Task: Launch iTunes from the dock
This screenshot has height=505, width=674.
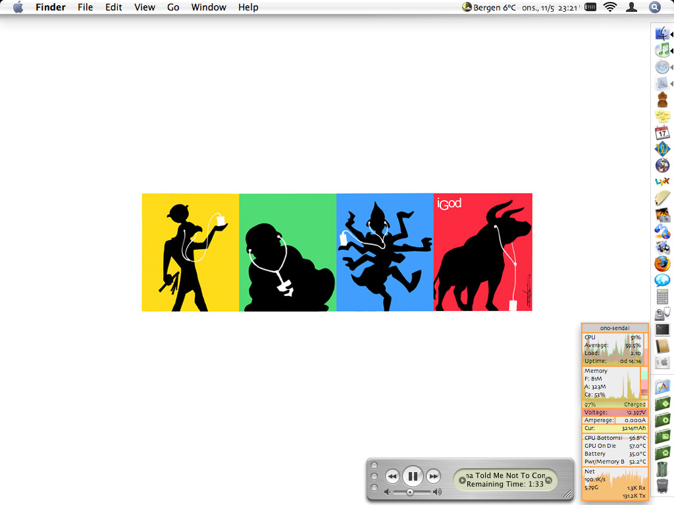Action: [x=662, y=50]
